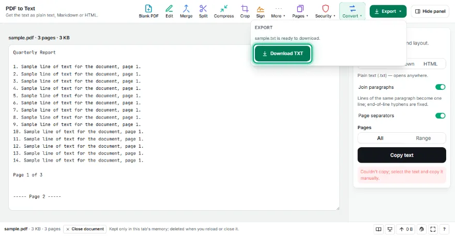Click 'sample.pdf · 3 pages · 3 KB' header
455x236 pixels.
click(39, 38)
